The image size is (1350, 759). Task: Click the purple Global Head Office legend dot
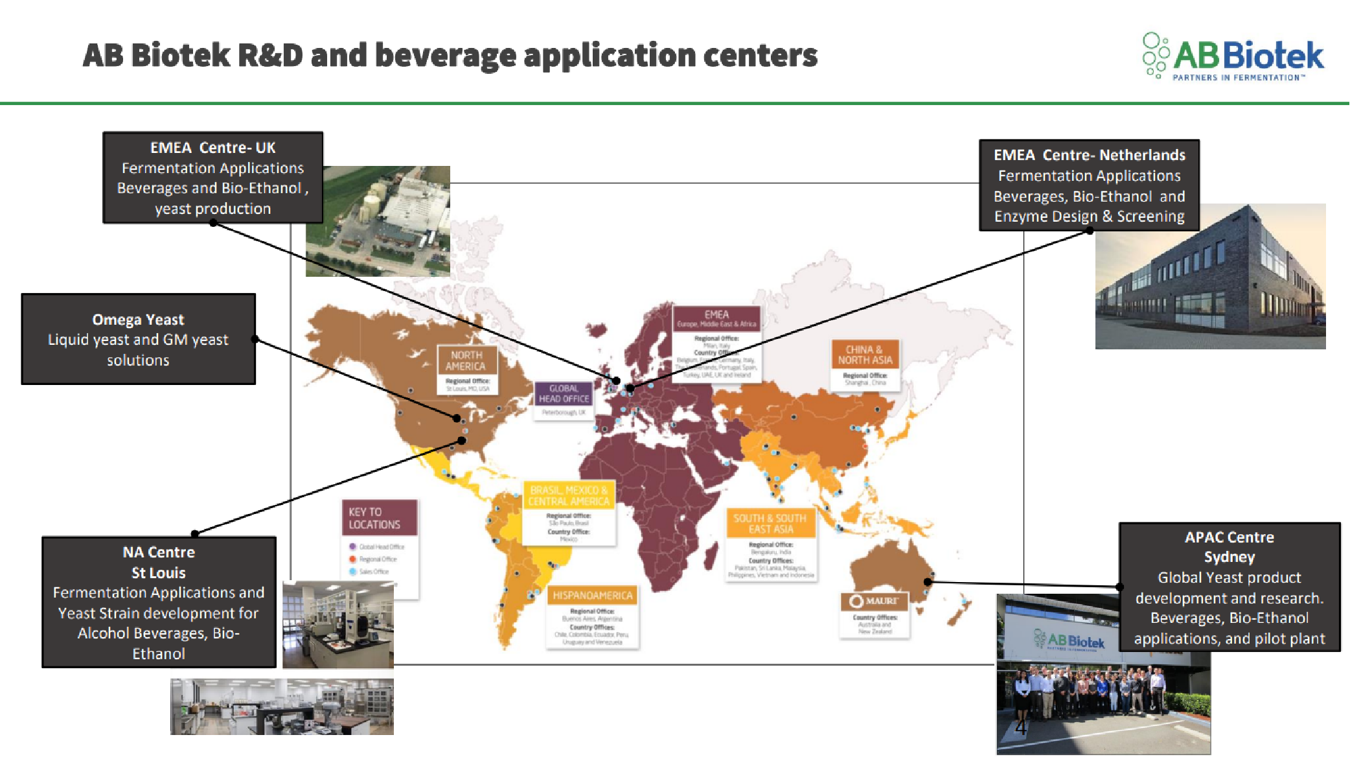pos(353,546)
